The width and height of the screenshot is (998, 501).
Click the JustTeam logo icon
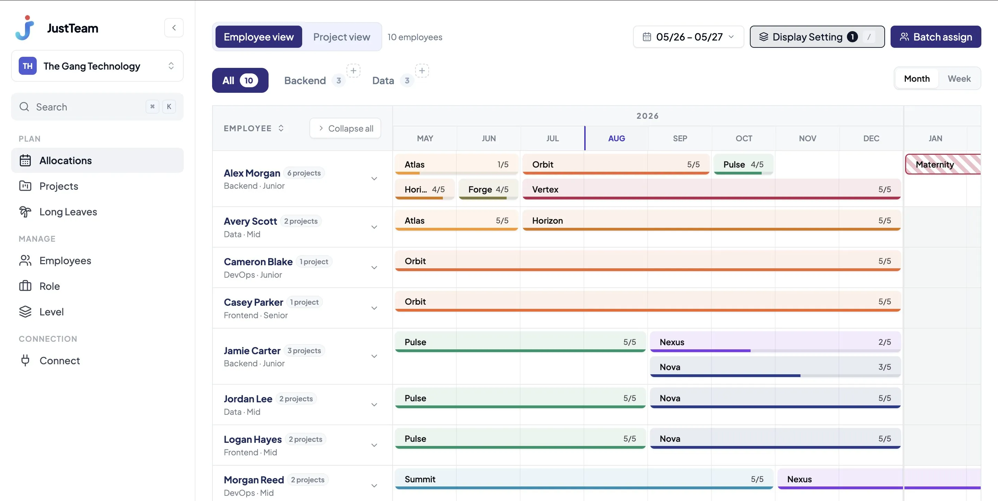[25, 28]
